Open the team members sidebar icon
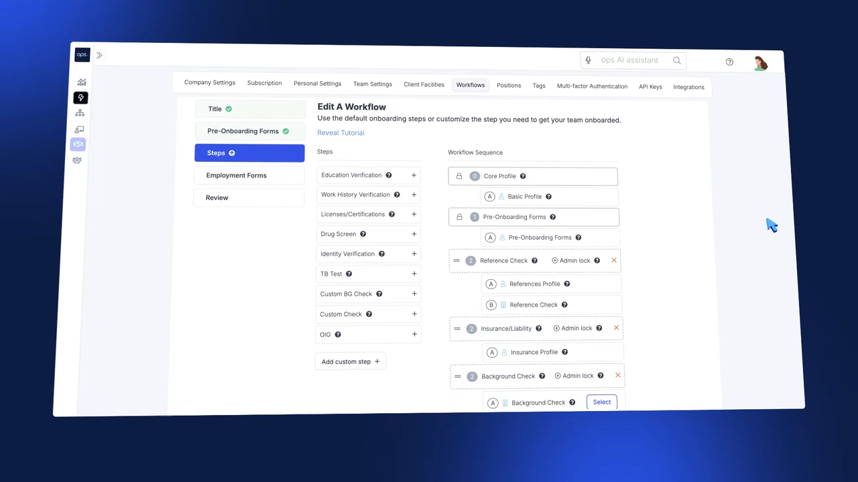This screenshot has width=858, height=482. click(x=77, y=160)
